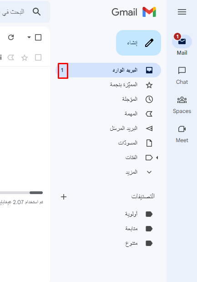
Task: Click the refresh icon in the toolbar
Action: [11, 37]
